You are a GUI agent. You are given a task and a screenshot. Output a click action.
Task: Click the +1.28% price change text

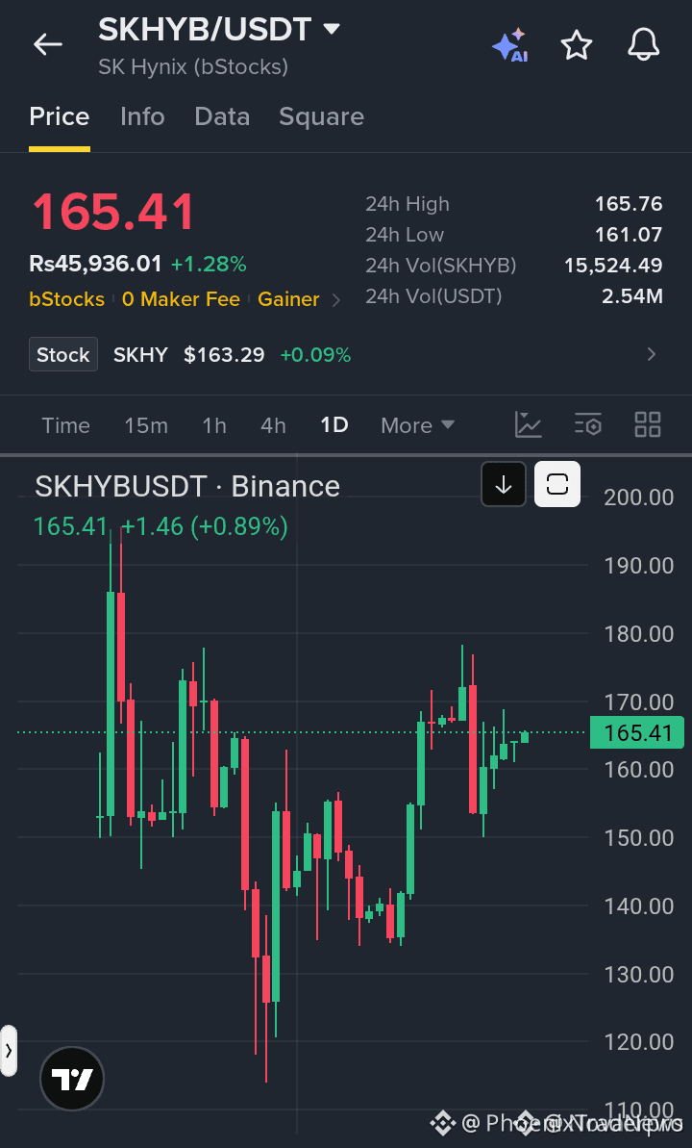pos(209,264)
